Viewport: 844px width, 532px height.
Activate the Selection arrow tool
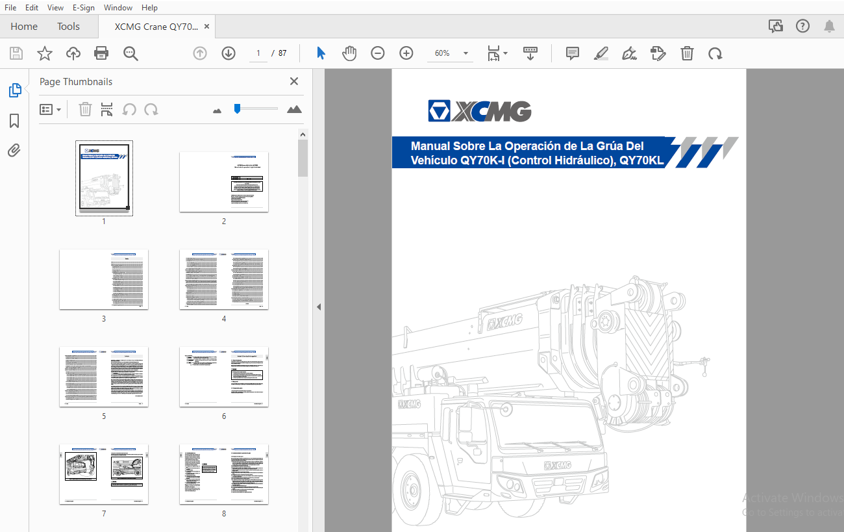(321, 53)
